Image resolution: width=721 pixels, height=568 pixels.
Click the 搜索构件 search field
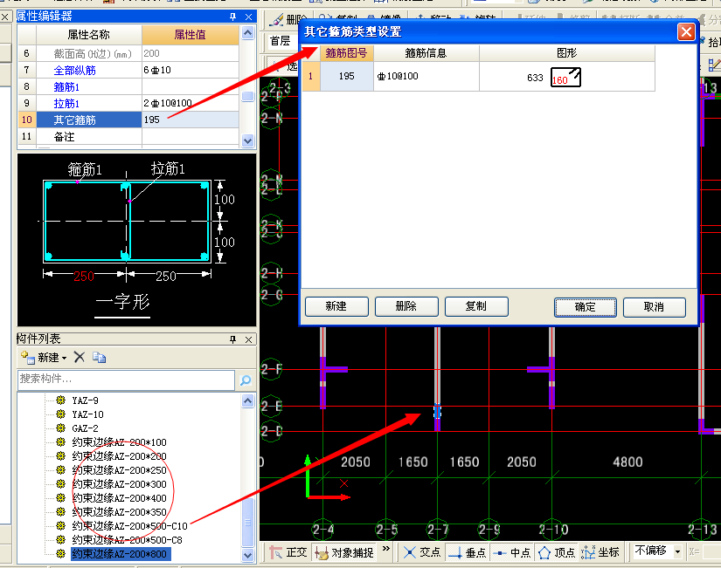pyautogui.click(x=126, y=380)
